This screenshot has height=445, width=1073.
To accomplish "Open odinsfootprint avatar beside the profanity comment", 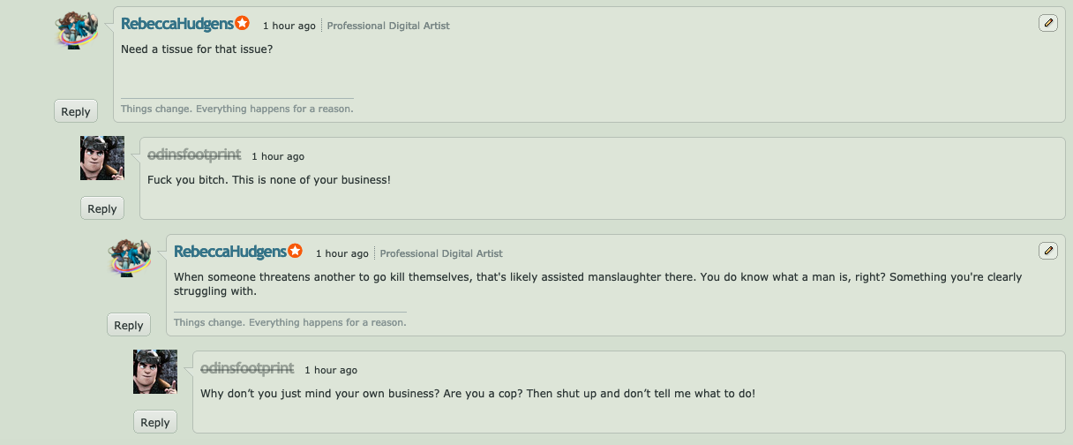I will 102,158.
